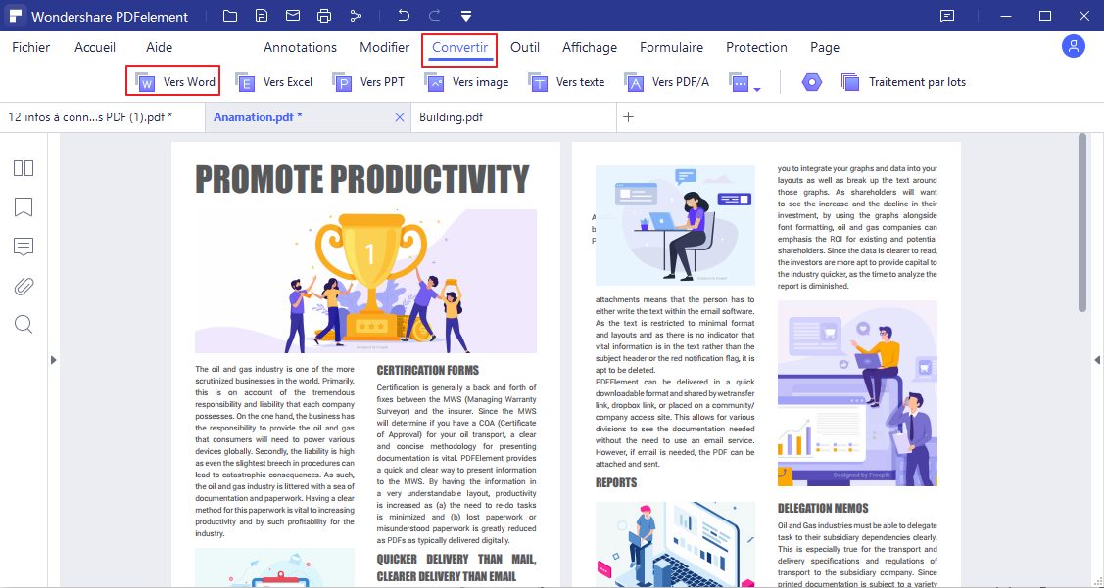Click the trophy illustration image
The width and height of the screenshot is (1104, 588).
click(365, 281)
